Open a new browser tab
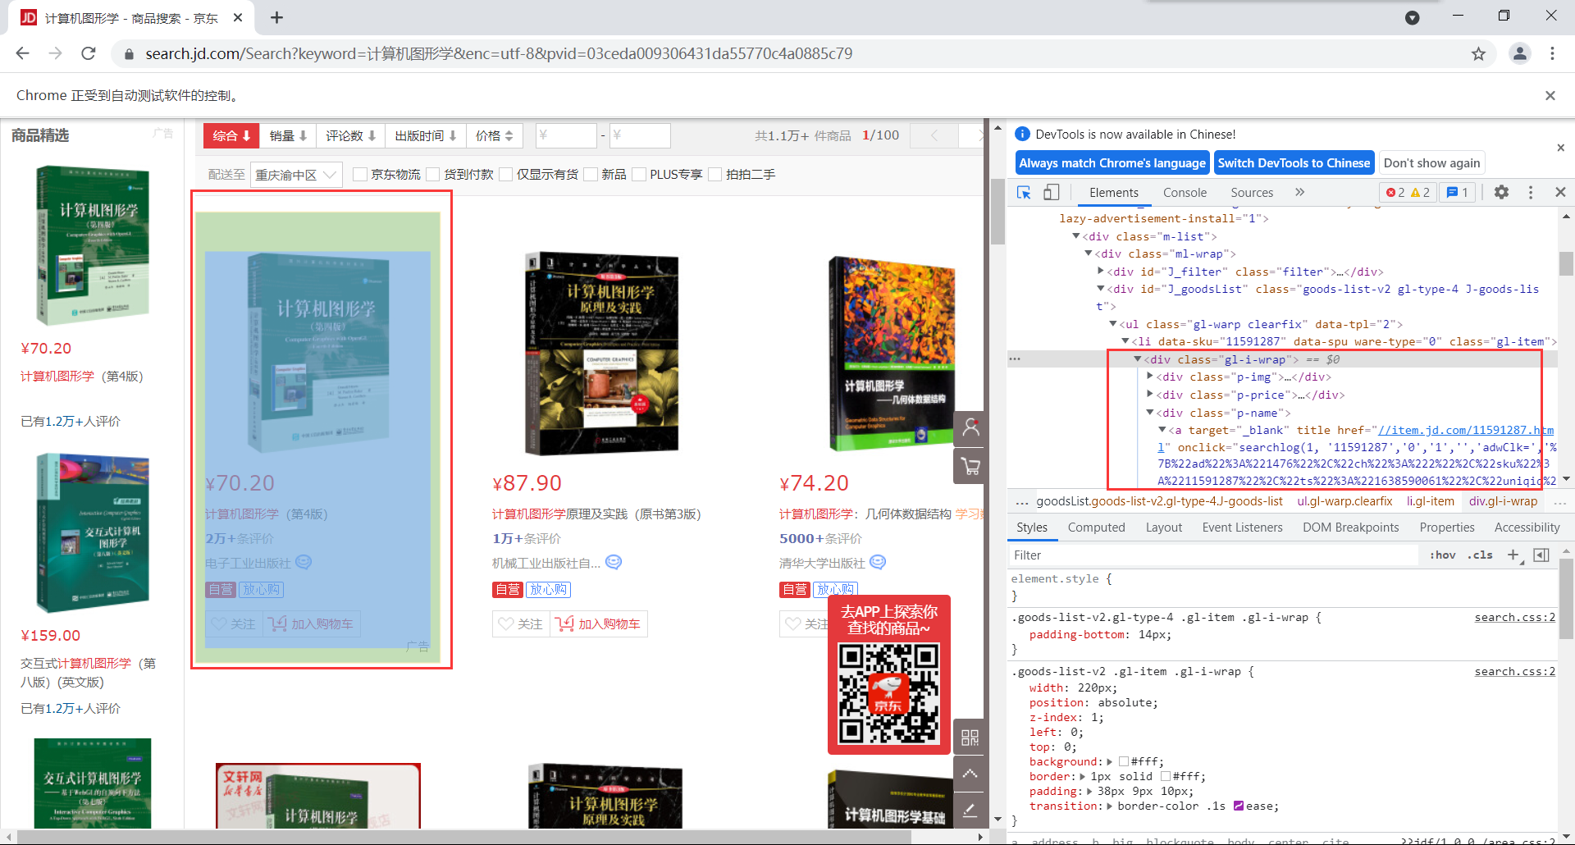The height and width of the screenshot is (845, 1575). tap(276, 17)
